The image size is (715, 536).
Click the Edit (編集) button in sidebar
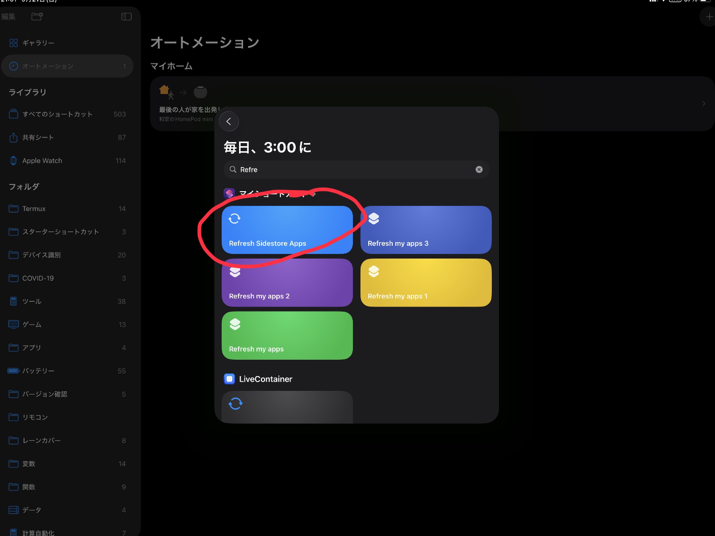(8, 16)
